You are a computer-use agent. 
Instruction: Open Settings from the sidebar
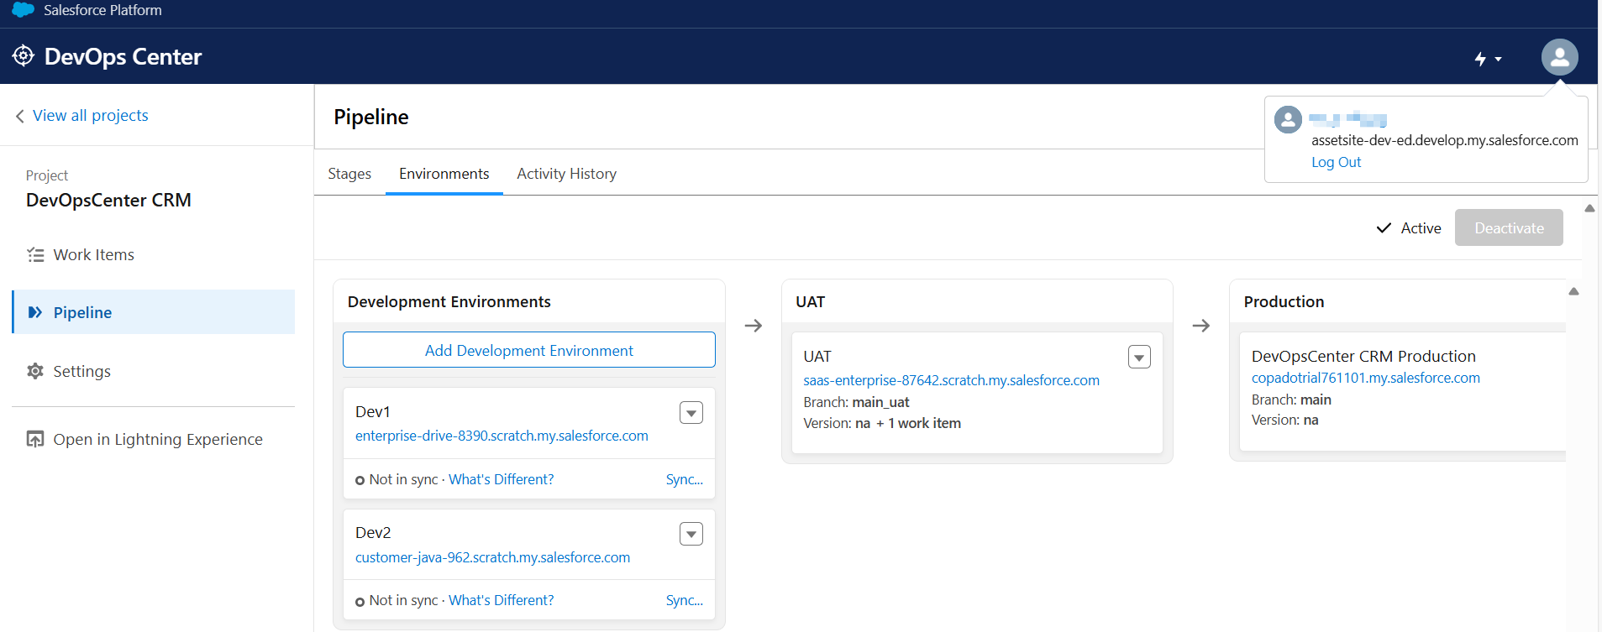click(x=154, y=371)
